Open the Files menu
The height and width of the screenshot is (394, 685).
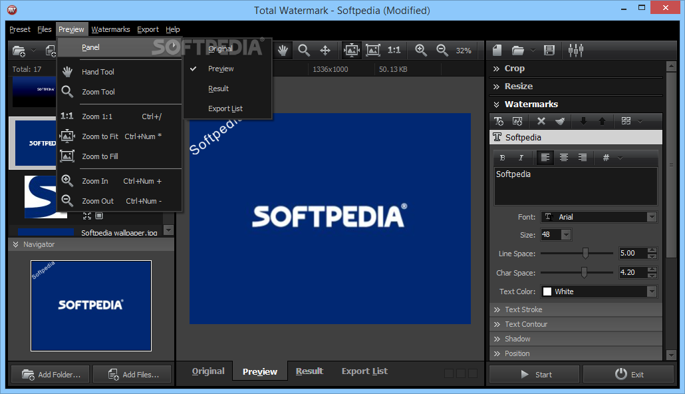point(44,29)
